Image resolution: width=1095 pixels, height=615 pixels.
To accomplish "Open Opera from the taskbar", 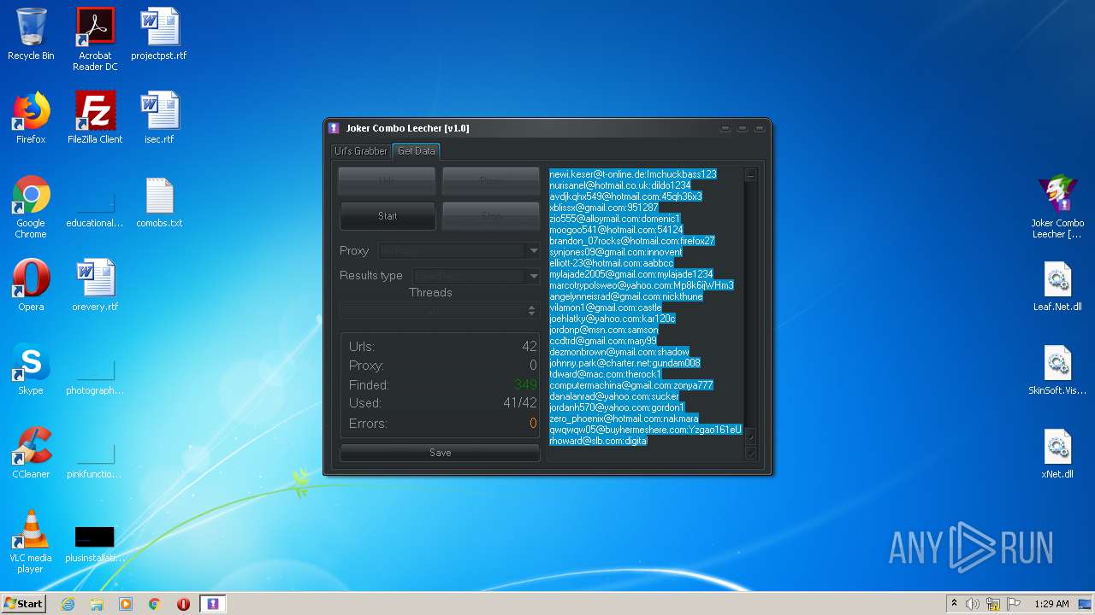I will [183, 604].
